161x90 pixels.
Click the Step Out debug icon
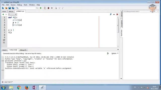tap(63, 8)
